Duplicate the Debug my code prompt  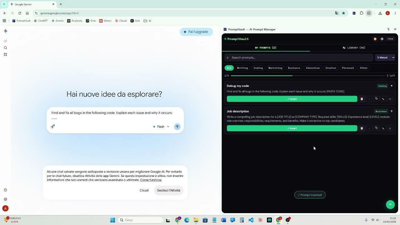pyautogui.click(x=376, y=99)
